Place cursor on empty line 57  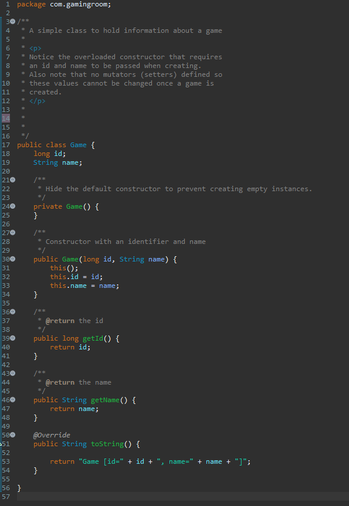183,497
